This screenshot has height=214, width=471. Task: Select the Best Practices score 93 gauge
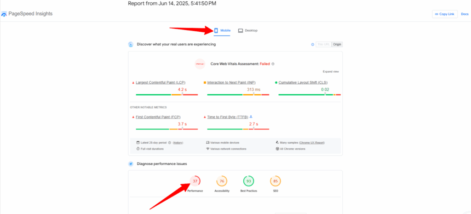(248, 181)
